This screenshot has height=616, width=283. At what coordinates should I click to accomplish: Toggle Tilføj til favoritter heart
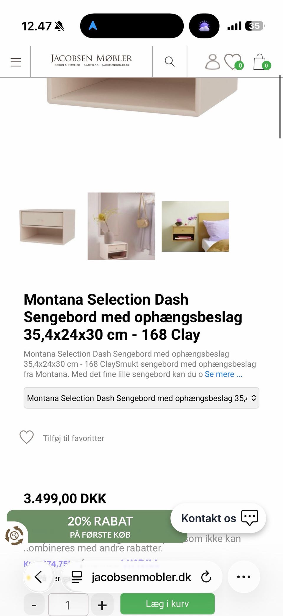pos(27,437)
